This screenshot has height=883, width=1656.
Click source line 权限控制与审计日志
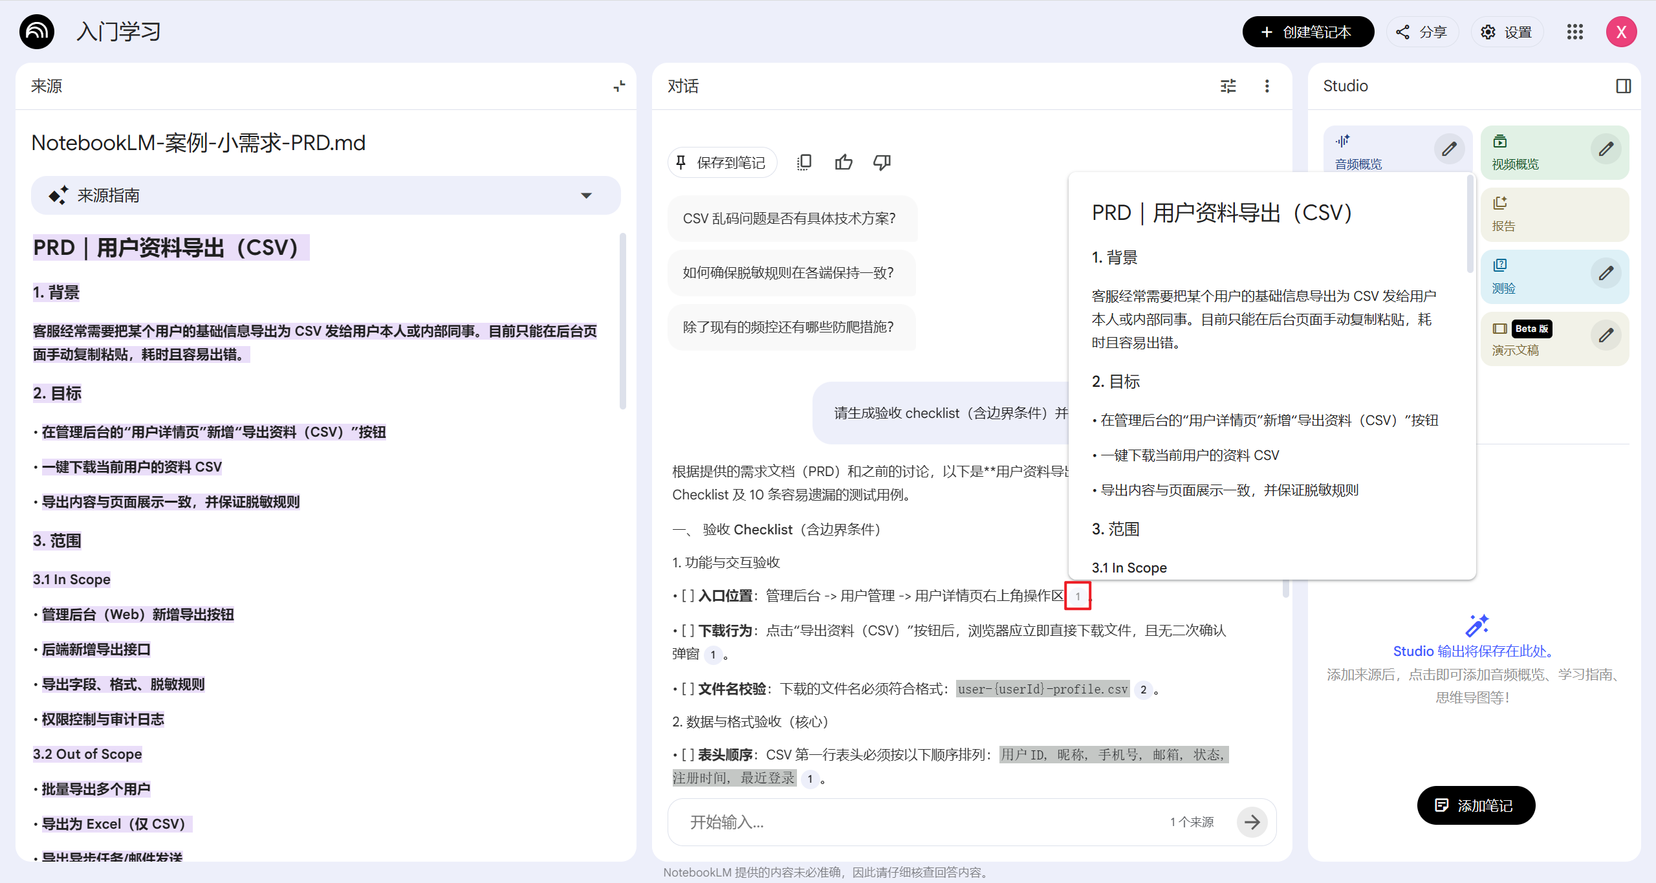(103, 719)
